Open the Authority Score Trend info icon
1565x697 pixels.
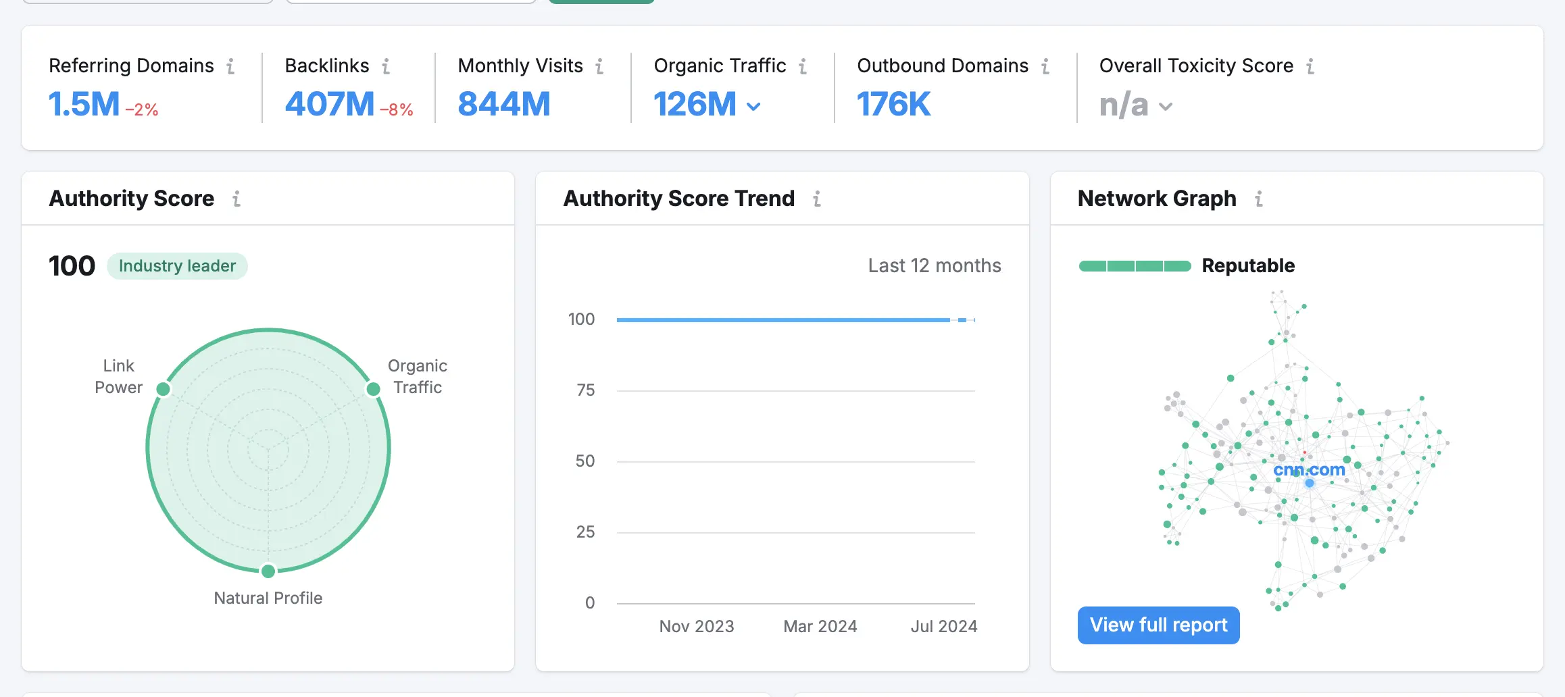pos(817,199)
